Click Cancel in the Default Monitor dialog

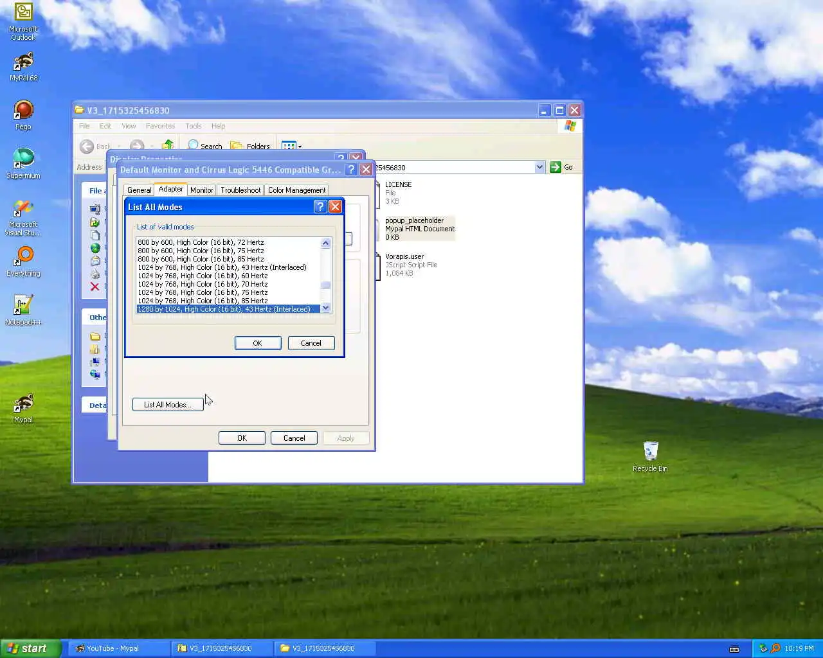tap(294, 438)
